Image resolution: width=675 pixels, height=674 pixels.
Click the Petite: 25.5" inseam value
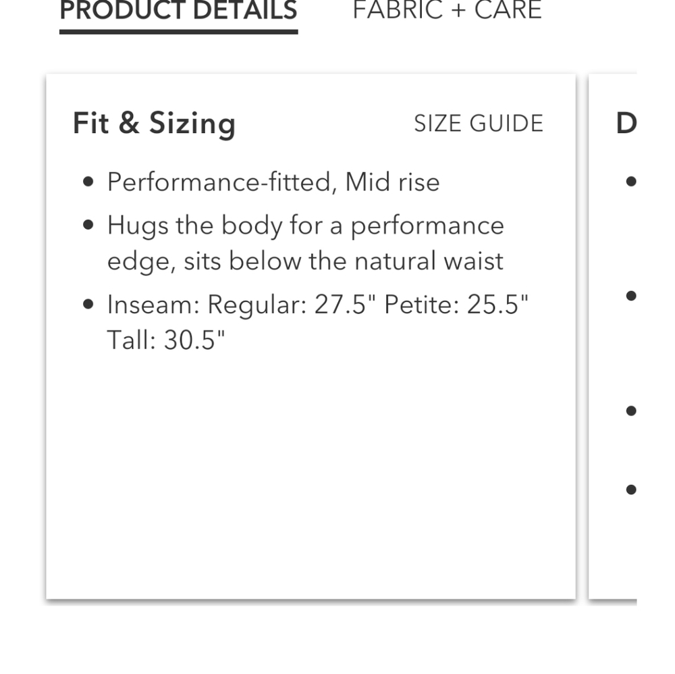click(x=456, y=305)
